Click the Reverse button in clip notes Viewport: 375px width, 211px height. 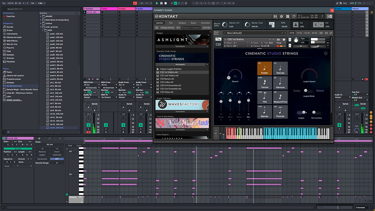(42, 152)
